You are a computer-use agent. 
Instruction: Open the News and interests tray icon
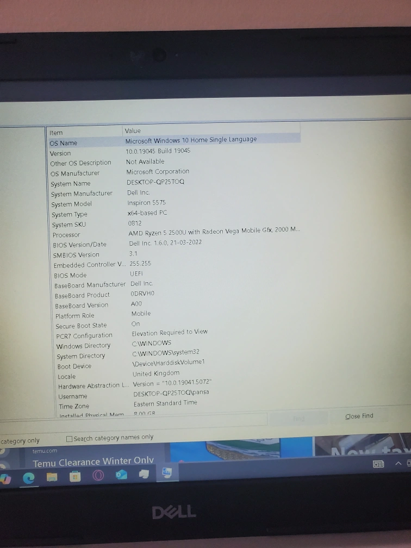pyautogui.click(x=378, y=464)
